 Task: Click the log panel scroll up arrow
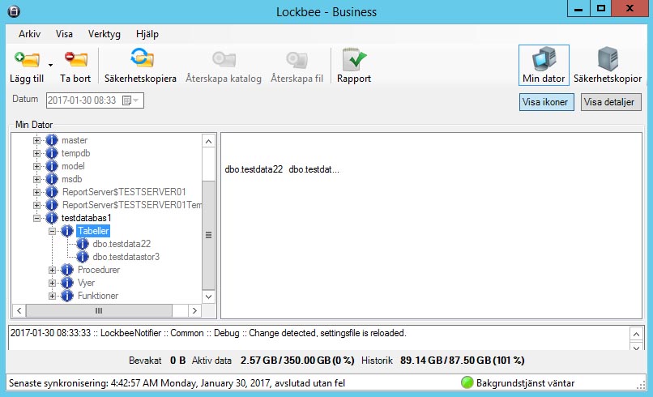coord(636,334)
